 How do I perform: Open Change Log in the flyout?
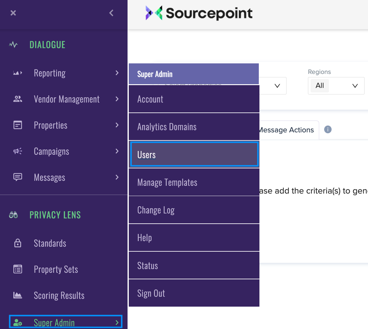[x=194, y=210]
